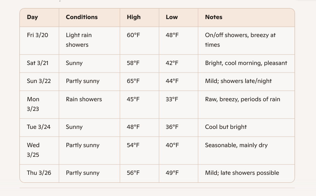The height and width of the screenshot is (196, 316).
Task: Click the Day column header
Action: 33,17
